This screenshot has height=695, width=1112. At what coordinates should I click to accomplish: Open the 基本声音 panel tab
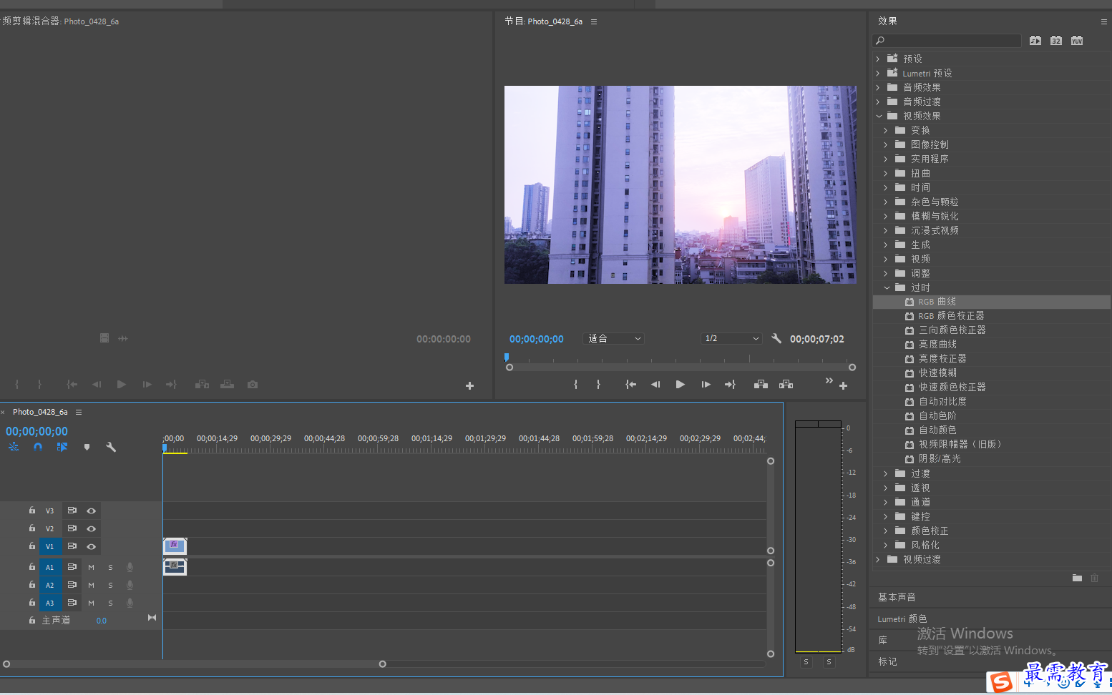897,597
